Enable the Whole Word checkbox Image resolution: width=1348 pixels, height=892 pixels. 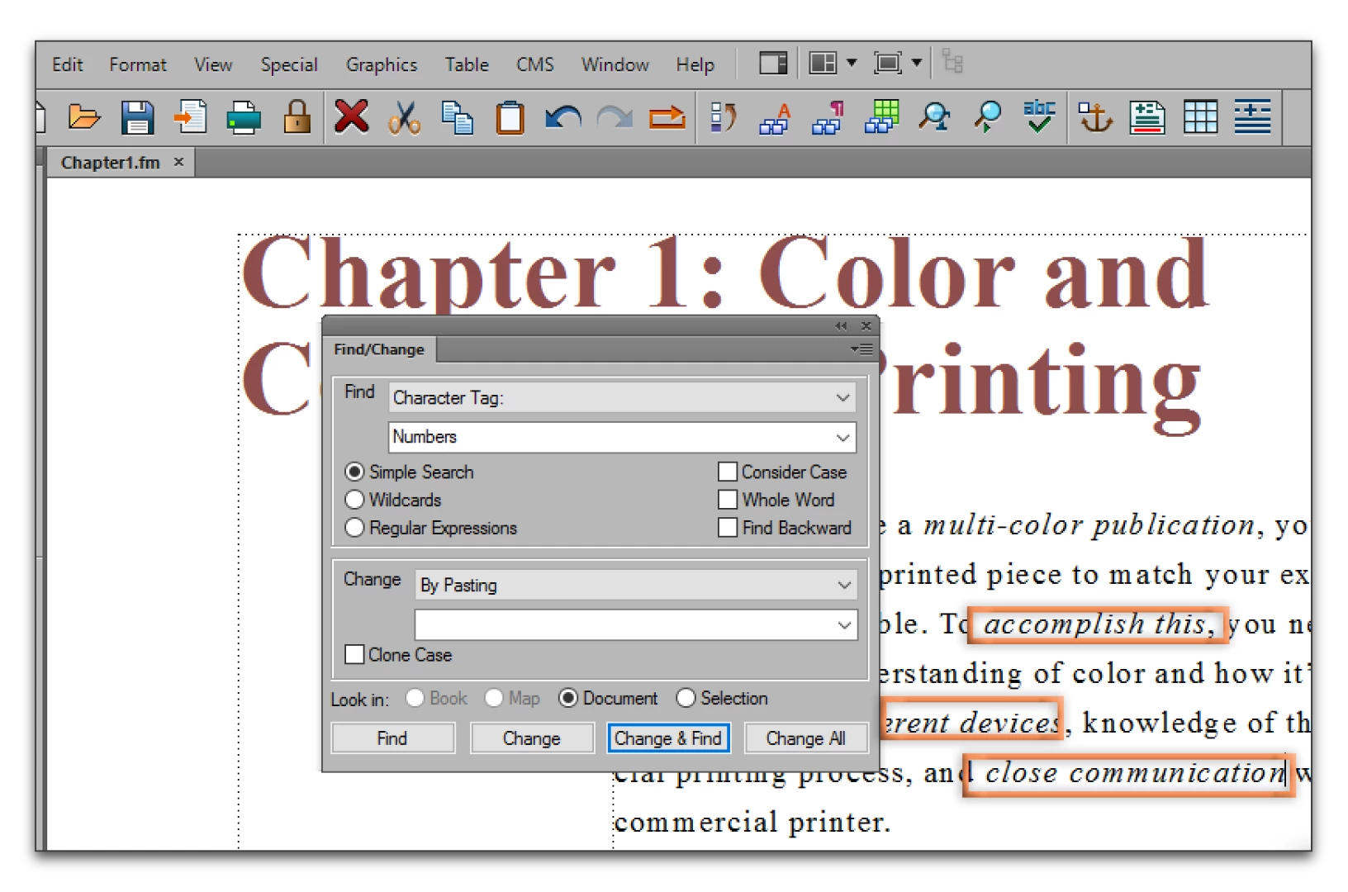[x=728, y=500]
